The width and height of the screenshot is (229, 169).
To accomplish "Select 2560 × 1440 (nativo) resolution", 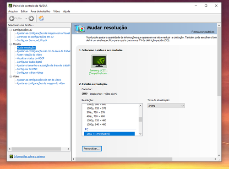I will click(109, 134).
